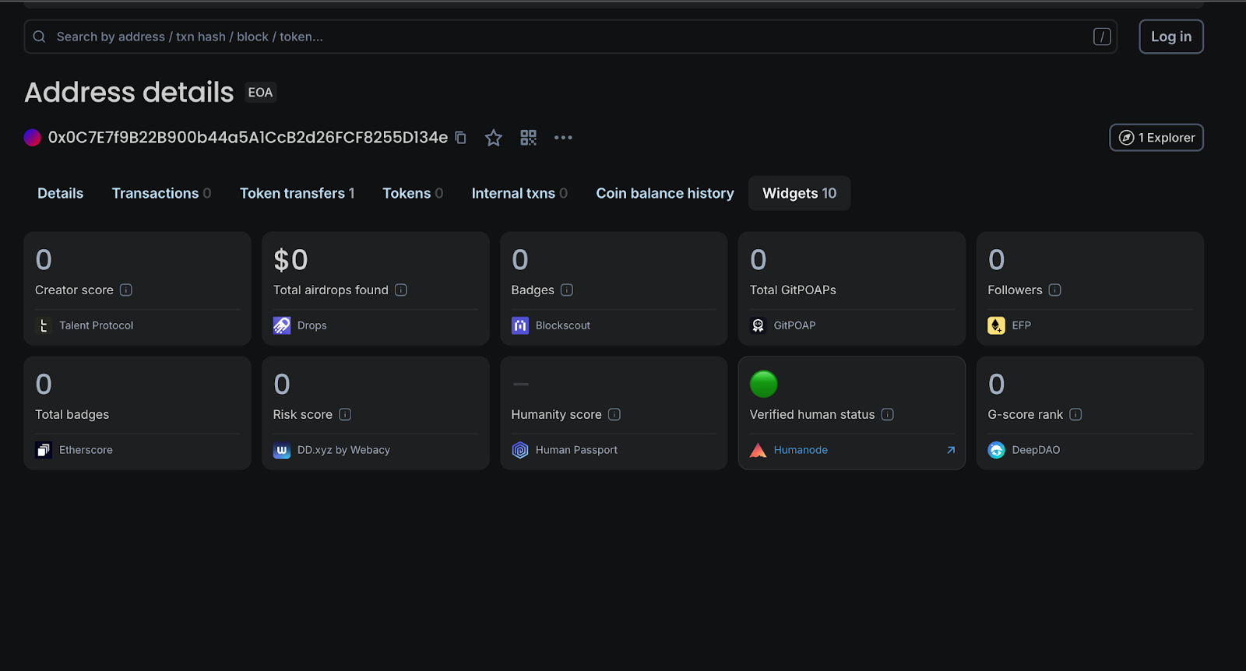1246x671 pixels.
Task: Click the Human Passport logo icon
Action: click(x=520, y=450)
